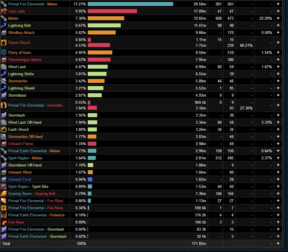Expand the Total row plus button
288x252 pixels.
click(x=278, y=243)
